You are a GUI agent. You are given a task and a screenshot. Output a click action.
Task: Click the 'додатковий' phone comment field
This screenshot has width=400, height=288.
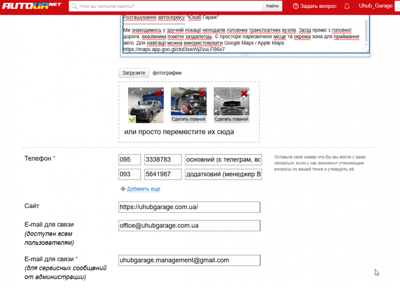tap(224, 174)
